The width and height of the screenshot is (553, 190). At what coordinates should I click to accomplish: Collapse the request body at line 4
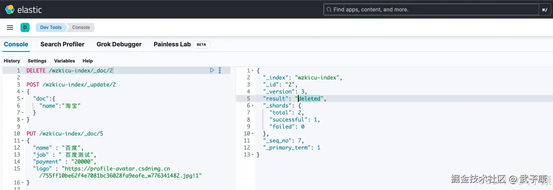pos(23,92)
